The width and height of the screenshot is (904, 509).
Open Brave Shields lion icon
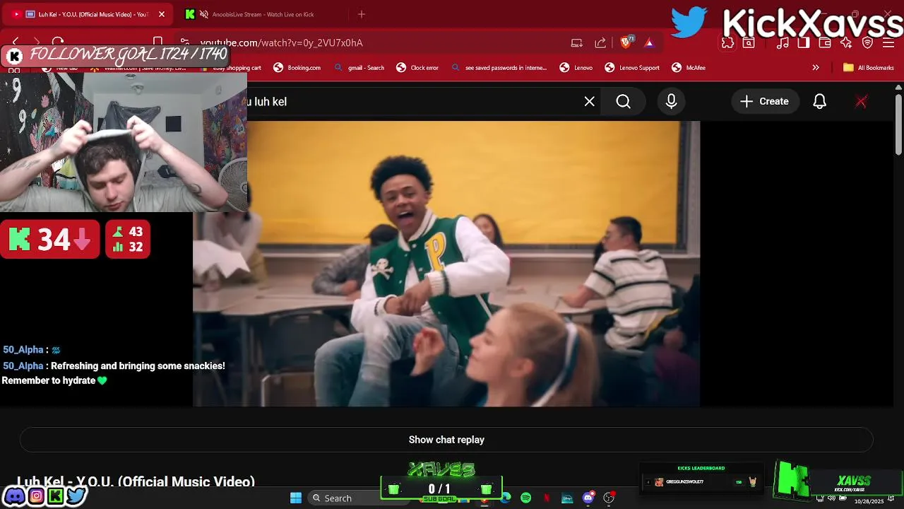(626, 43)
